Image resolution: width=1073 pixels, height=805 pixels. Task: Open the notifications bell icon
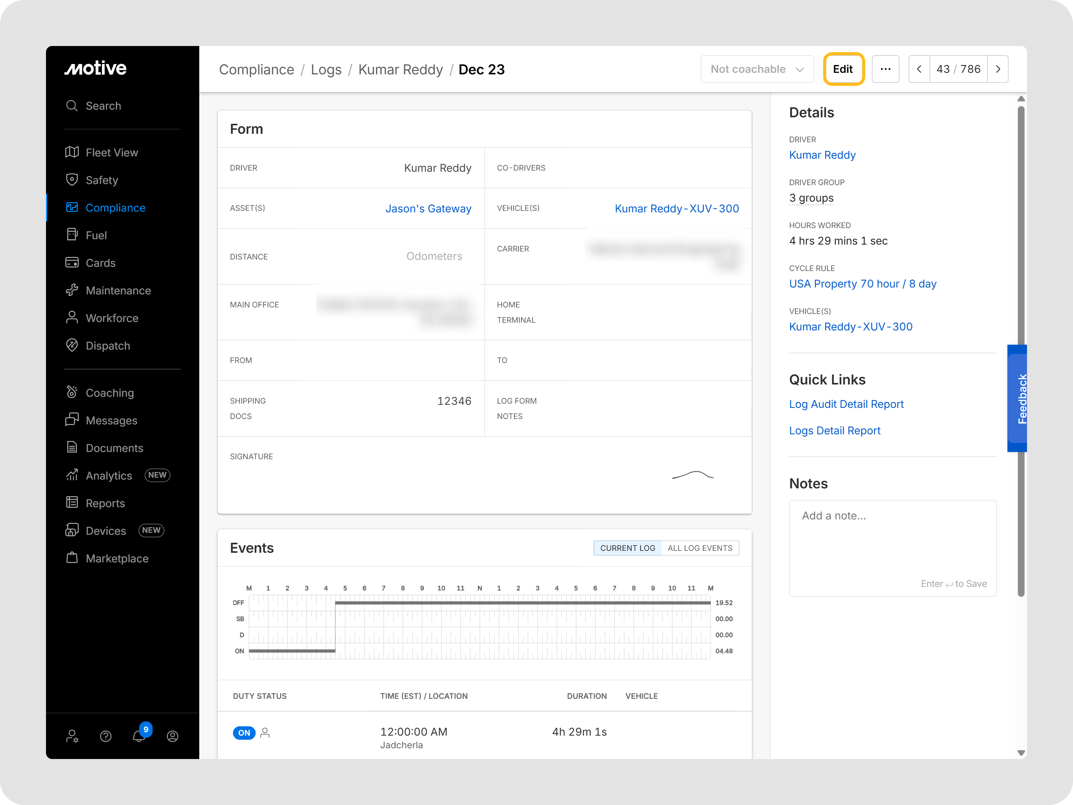139,736
